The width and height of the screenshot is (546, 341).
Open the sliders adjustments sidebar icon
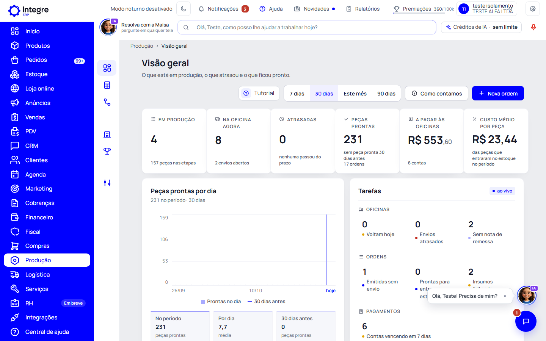[107, 183]
